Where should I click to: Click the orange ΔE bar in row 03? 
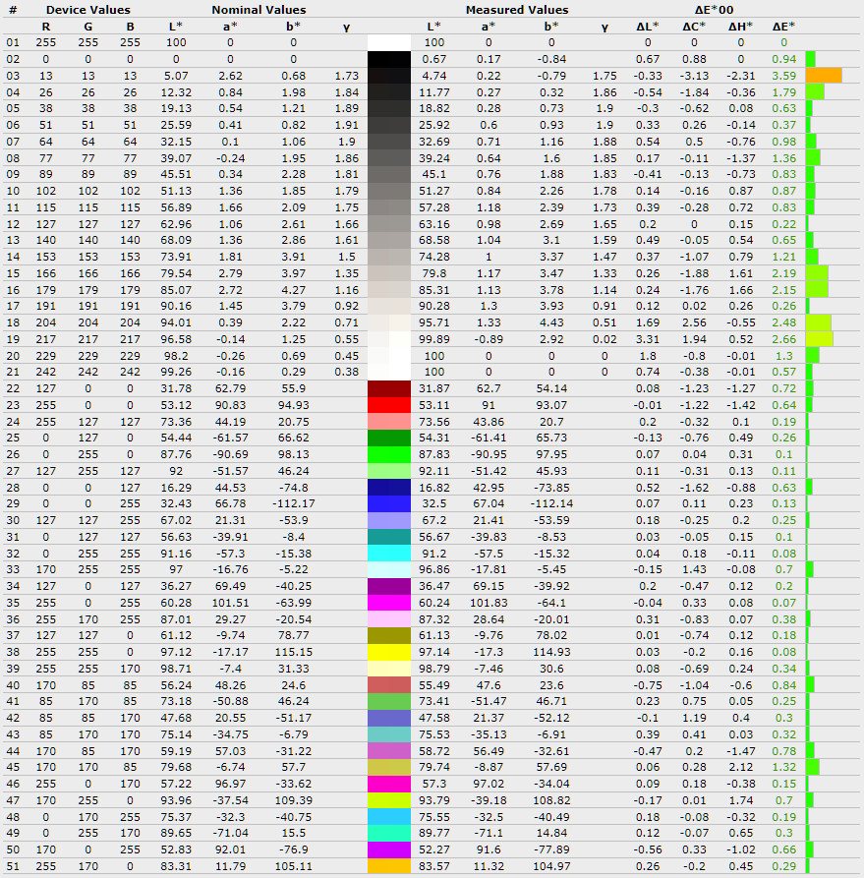[x=824, y=76]
